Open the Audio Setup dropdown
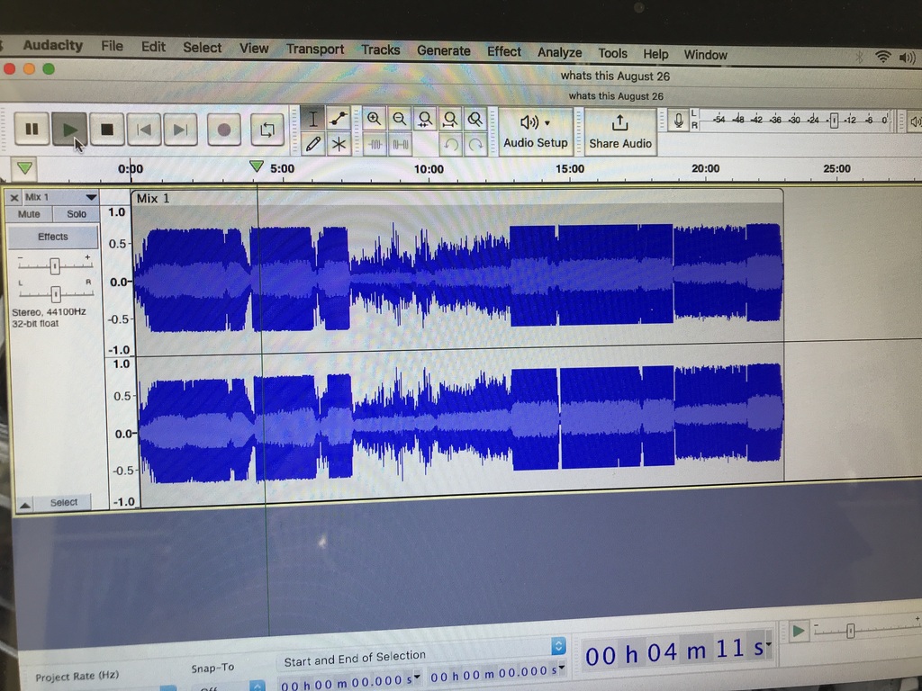Viewport: 922px width, 691px height. [535, 131]
